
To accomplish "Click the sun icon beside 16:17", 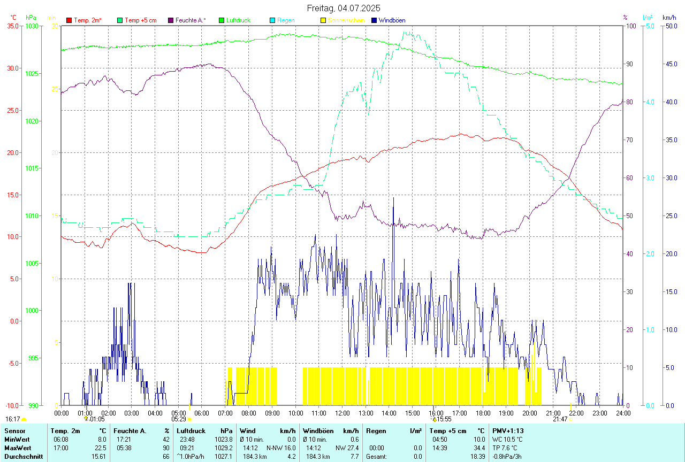I will pyautogui.click(x=24, y=419).
